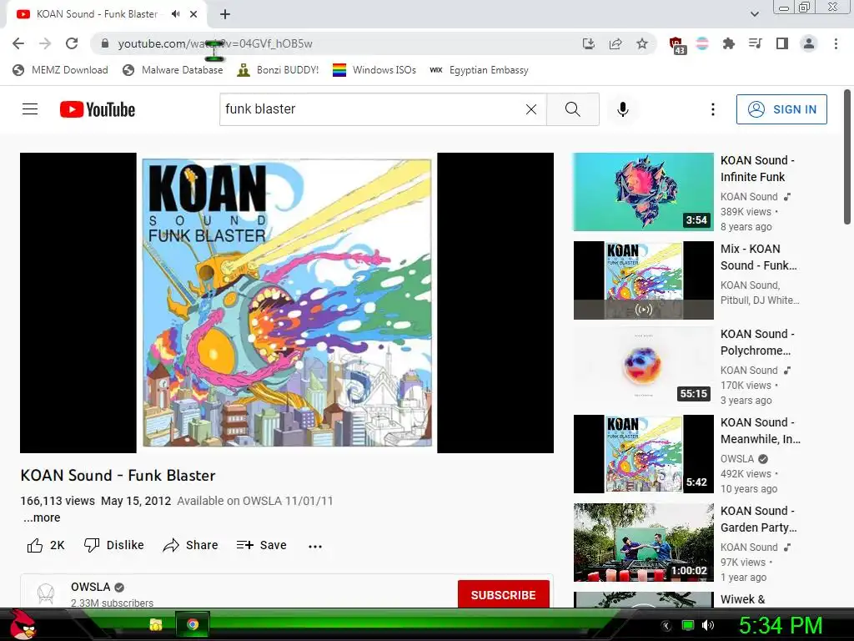This screenshot has width=854, height=641.
Task: Open the Infinite Funk video thumbnail
Action: pos(643,192)
